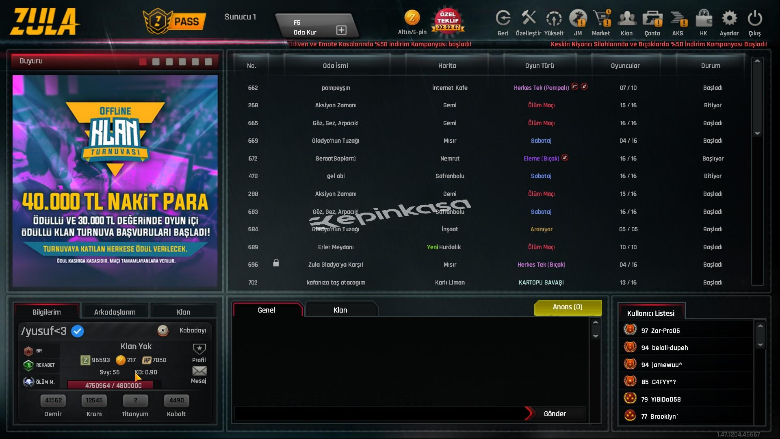Screen dimensions: 780x439
Task: Sort rooms by Durum column header
Action: click(711, 65)
